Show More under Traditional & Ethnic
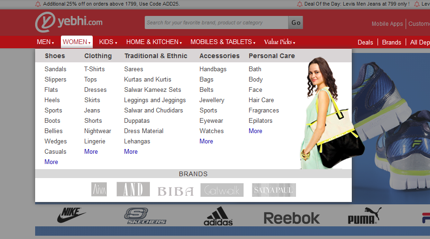The image size is (430, 239). (x=131, y=151)
